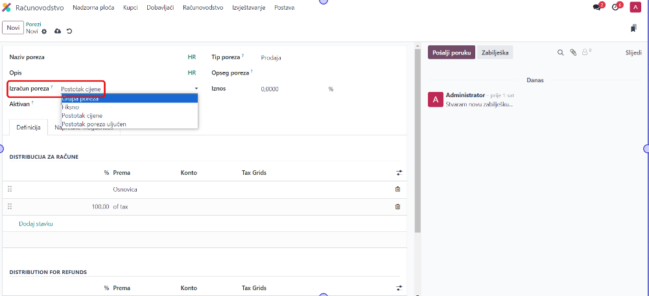Open the chat messages icon in the top bar
The image size is (649, 296).
pos(597,7)
